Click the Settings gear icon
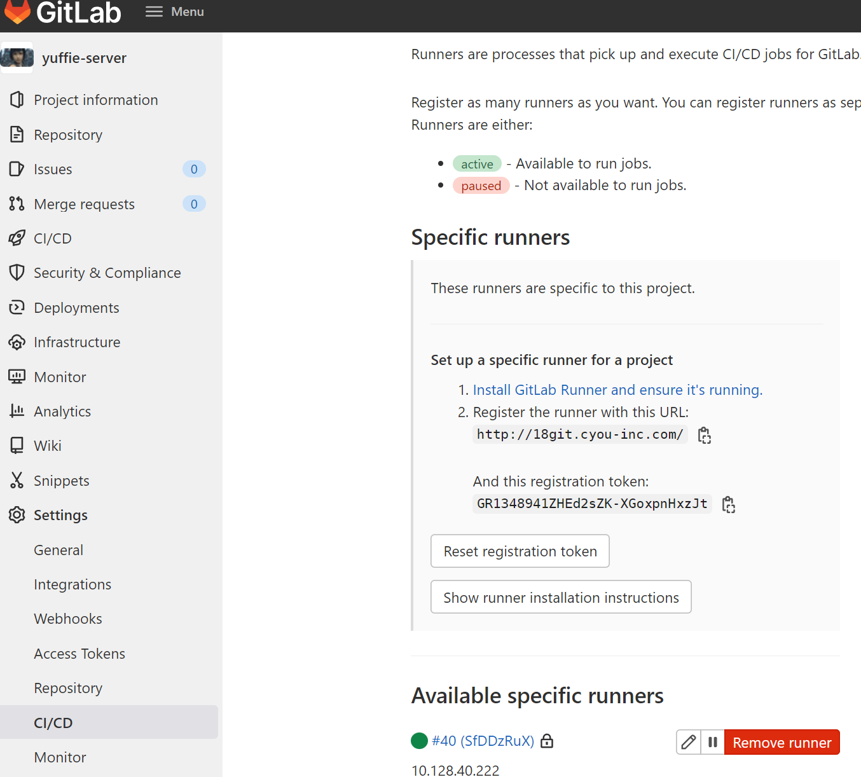The image size is (861, 777). click(17, 515)
